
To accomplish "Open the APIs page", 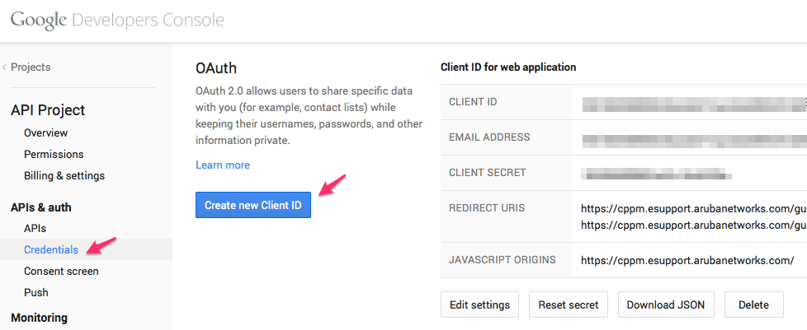I will (35, 229).
